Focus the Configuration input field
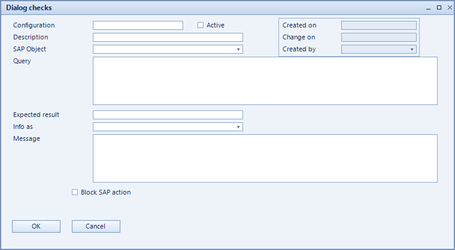 (138, 25)
